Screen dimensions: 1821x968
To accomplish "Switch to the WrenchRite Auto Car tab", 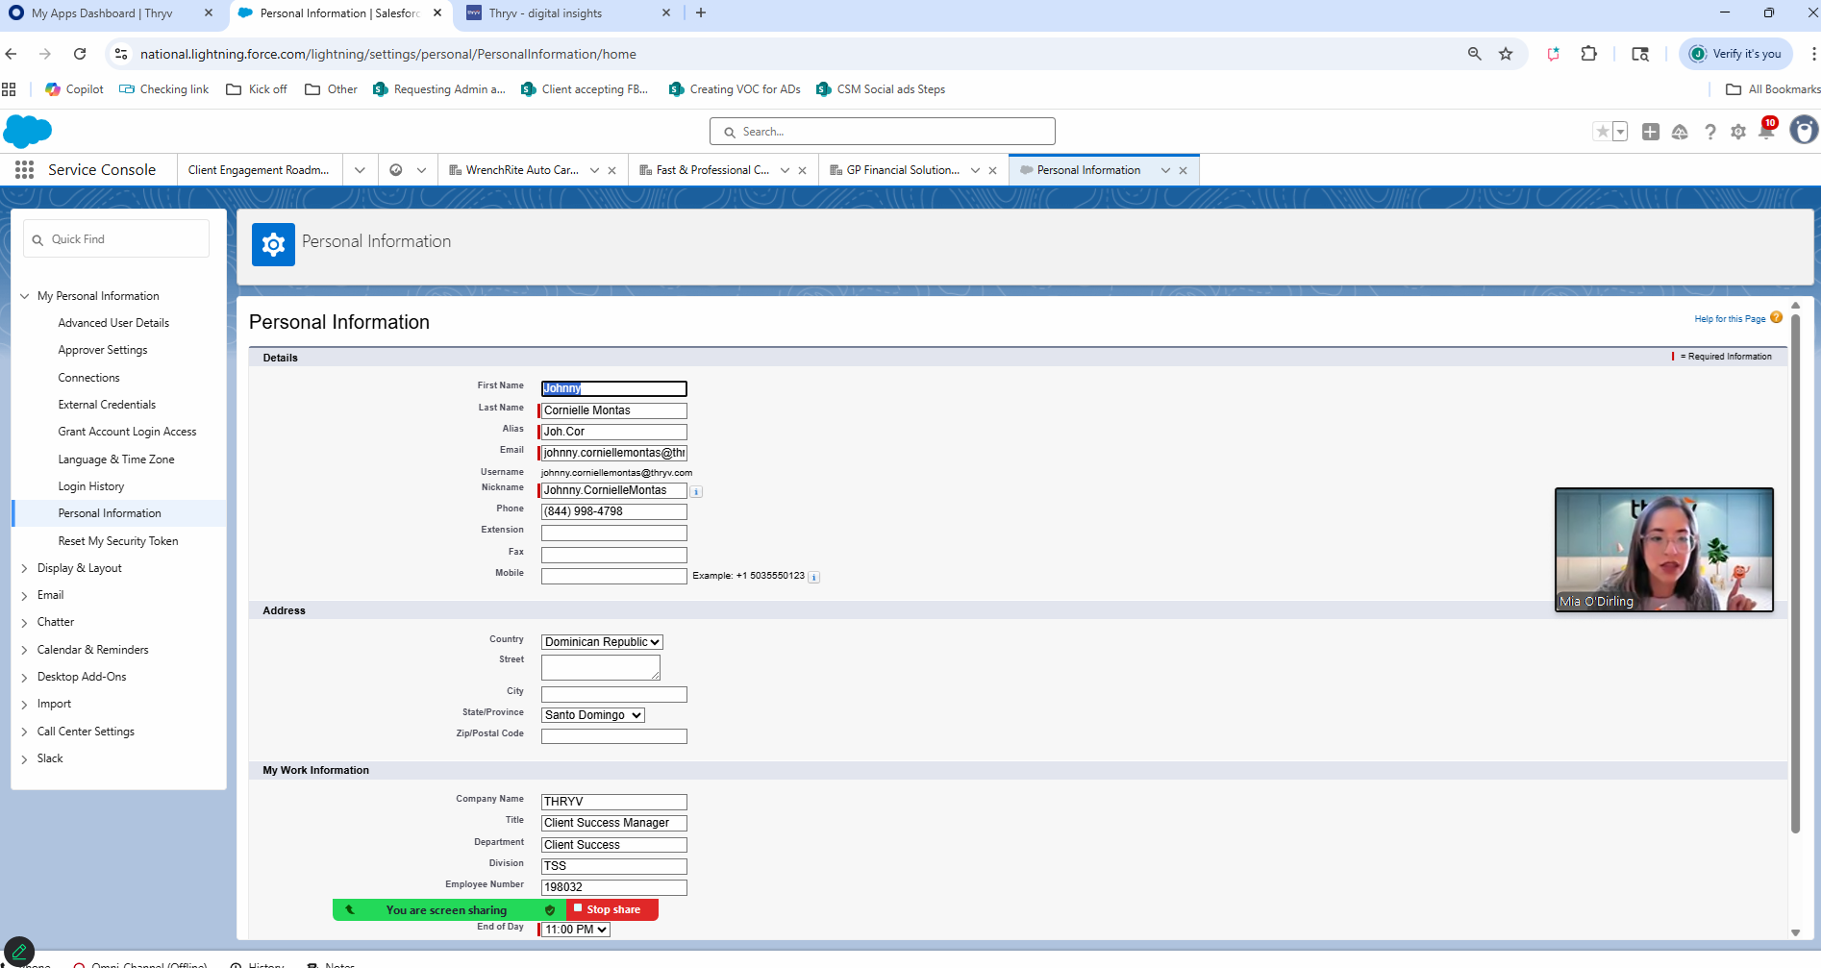I will 522,170.
